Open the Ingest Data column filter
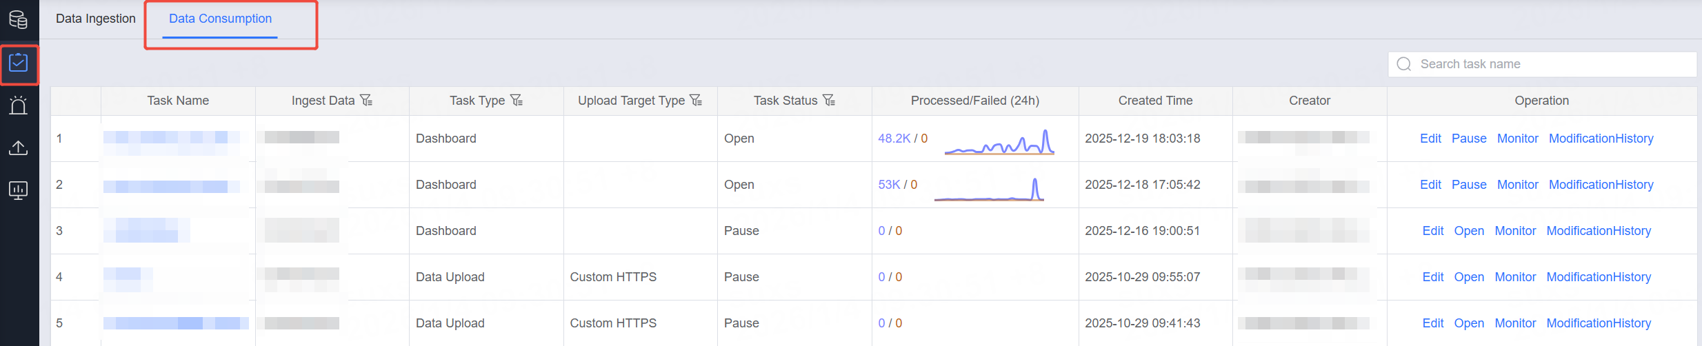Image resolution: width=1702 pixels, height=346 pixels. point(366,101)
